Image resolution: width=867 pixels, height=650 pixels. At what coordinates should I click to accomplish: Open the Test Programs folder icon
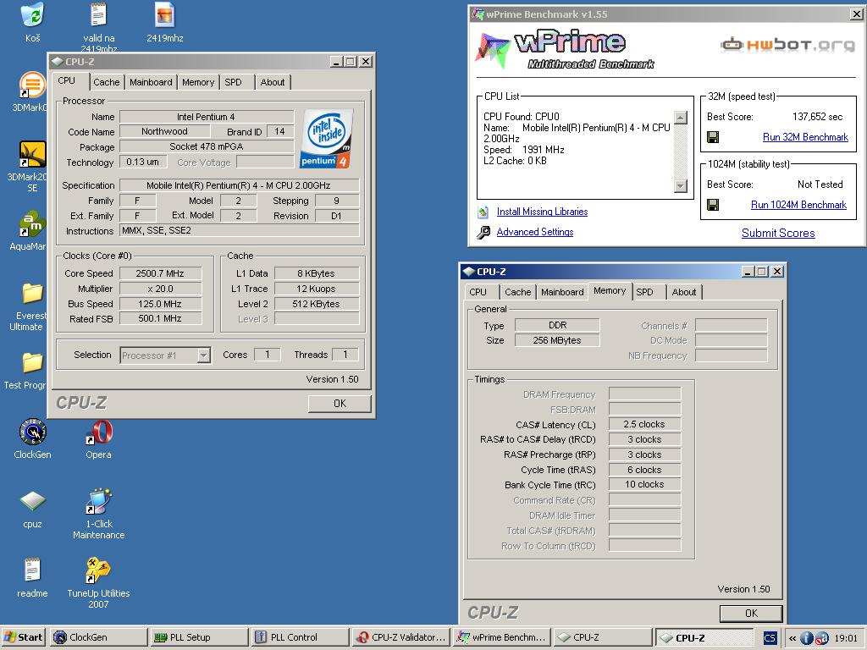pyautogui.click(x=33, y=362)
